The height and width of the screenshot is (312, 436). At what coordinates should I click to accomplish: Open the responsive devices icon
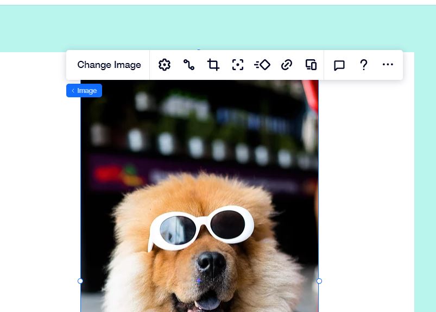tap(311, 65)
